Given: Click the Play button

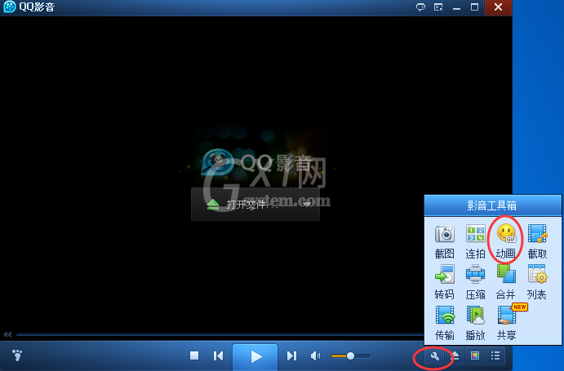Looking at the screenshot, I should (x=255, y=356).
